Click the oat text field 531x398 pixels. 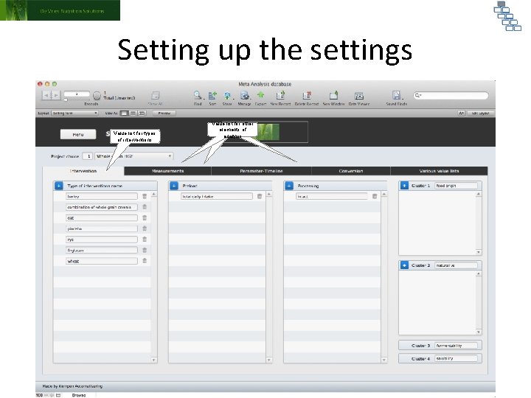pyautogui.click(x=102, y=217)
